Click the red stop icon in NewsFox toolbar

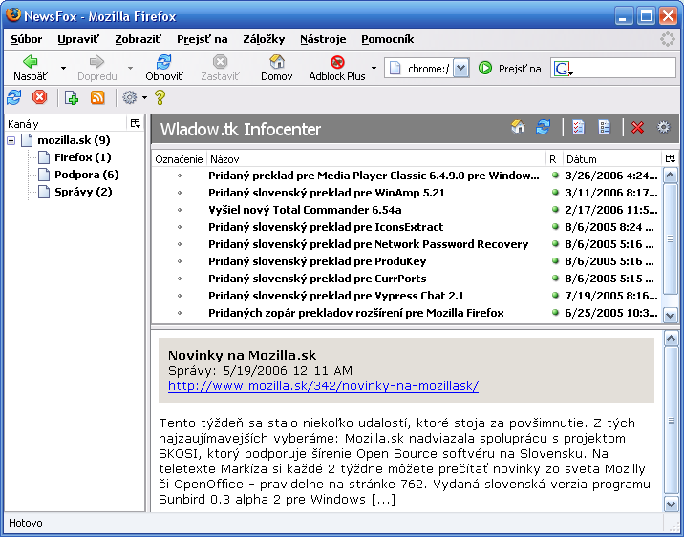pyautogui.click(x=40, y=96)
